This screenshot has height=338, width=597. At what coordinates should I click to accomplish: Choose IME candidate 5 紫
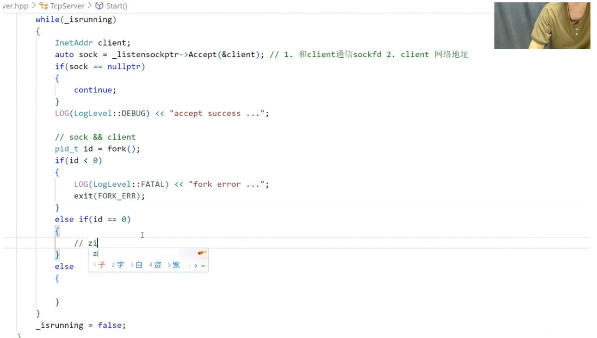point(173,265)
